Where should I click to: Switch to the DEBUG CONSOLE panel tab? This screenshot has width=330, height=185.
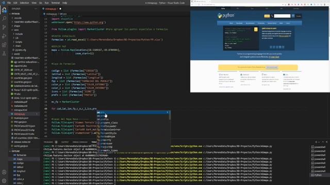point(80,142)
